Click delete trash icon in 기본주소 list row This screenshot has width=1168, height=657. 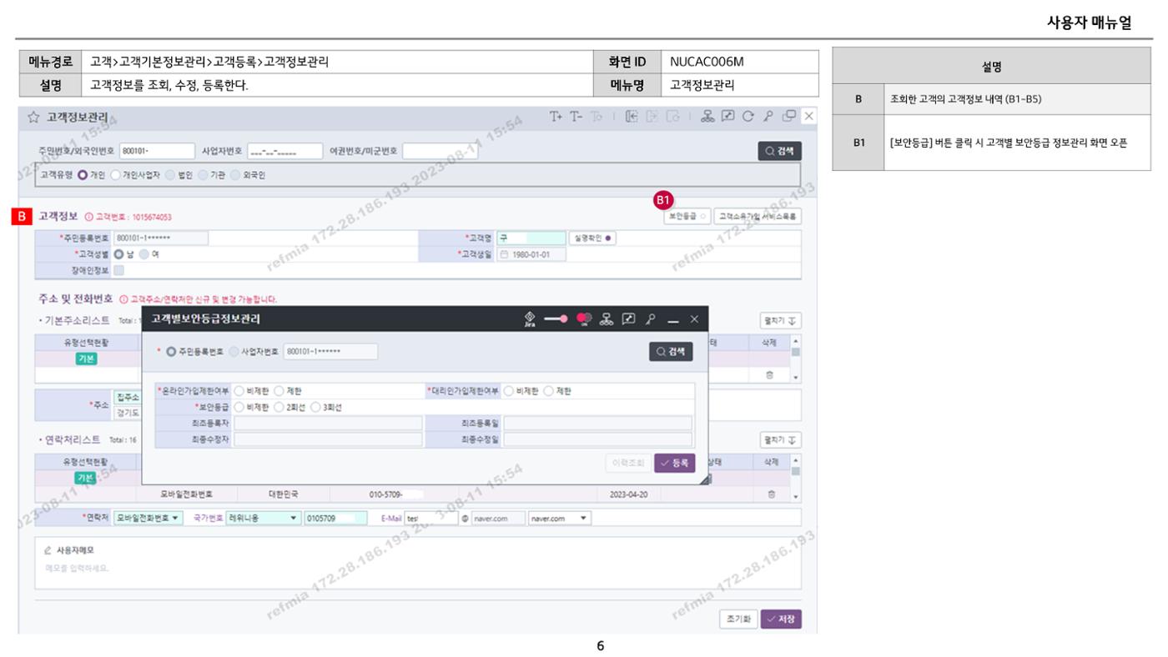[x=771, y=375]
